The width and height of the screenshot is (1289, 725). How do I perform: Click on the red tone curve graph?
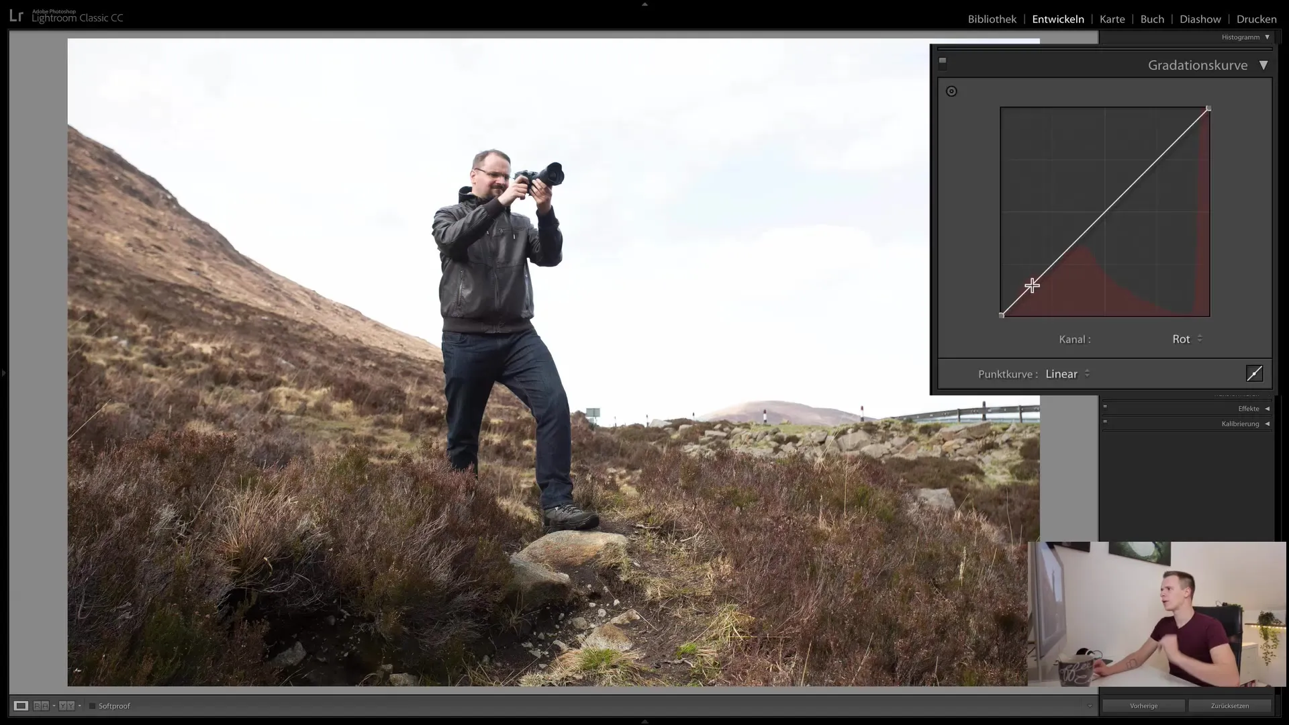(1105, 211)
